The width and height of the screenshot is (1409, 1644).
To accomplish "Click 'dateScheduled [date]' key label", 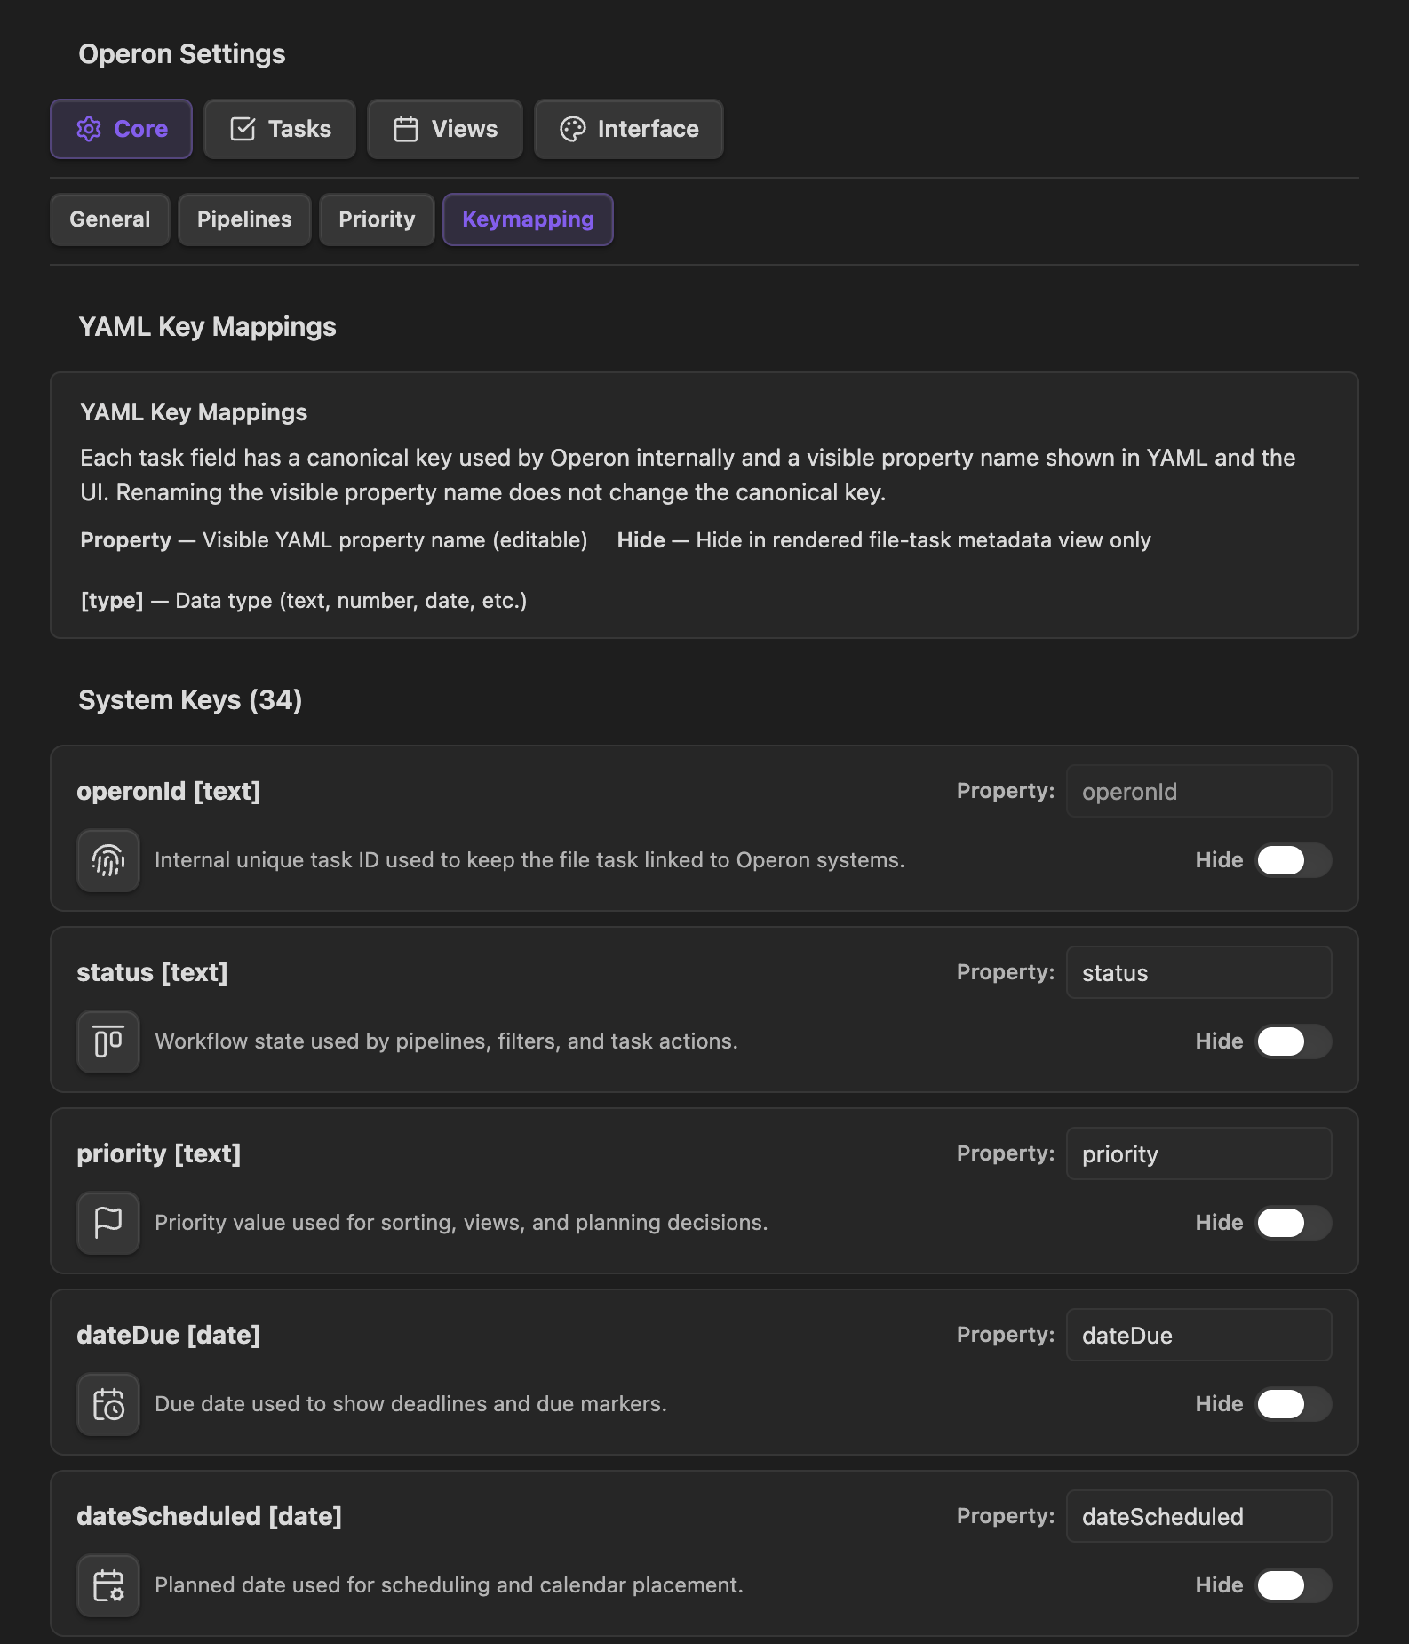I will tap(210, 1516).
